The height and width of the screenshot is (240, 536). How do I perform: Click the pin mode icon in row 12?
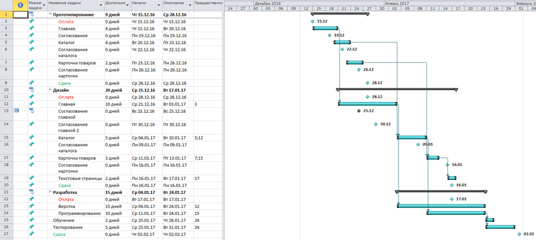click(31, 104)
